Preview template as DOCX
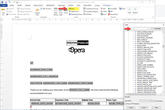Image resolution: width=165 pixels, height=110 pixels. (122, 9)
